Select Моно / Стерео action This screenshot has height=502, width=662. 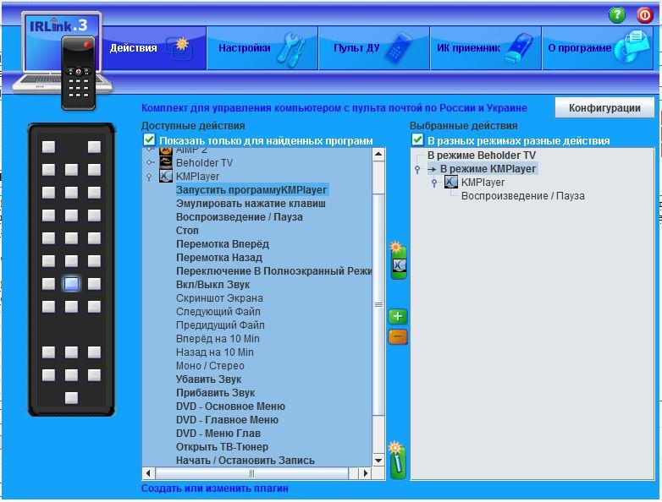click(210, 365)
